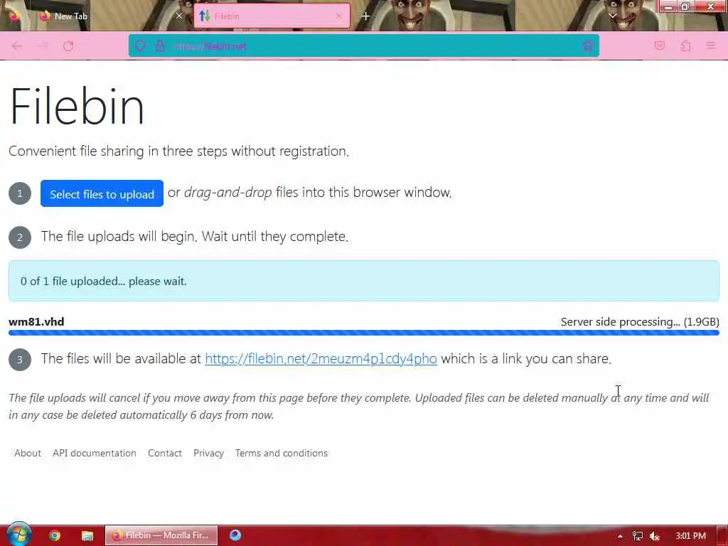
Task: Open the About footer link
Action: [x=28, y=453]
